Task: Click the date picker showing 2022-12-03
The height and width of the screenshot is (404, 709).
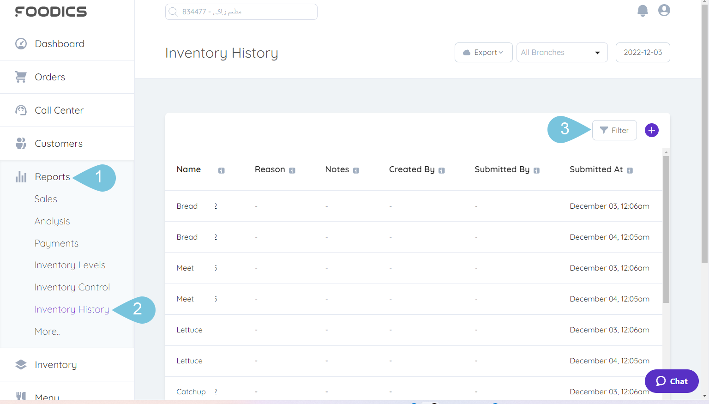Action: (x=643, y=52)
